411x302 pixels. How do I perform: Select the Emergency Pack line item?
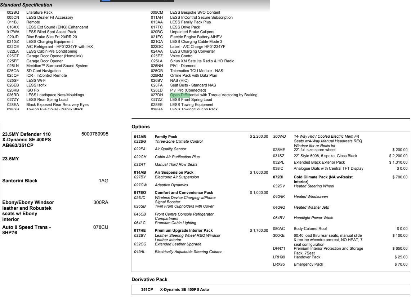click(308, 265)
